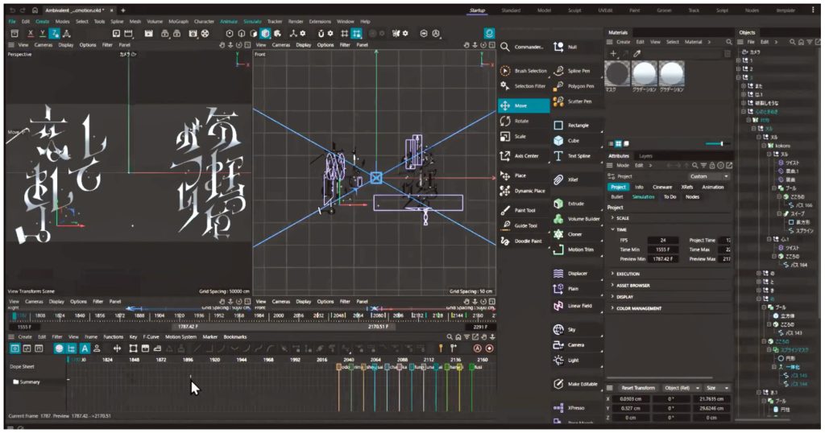Activate the Move tool

tap(524, 105)
